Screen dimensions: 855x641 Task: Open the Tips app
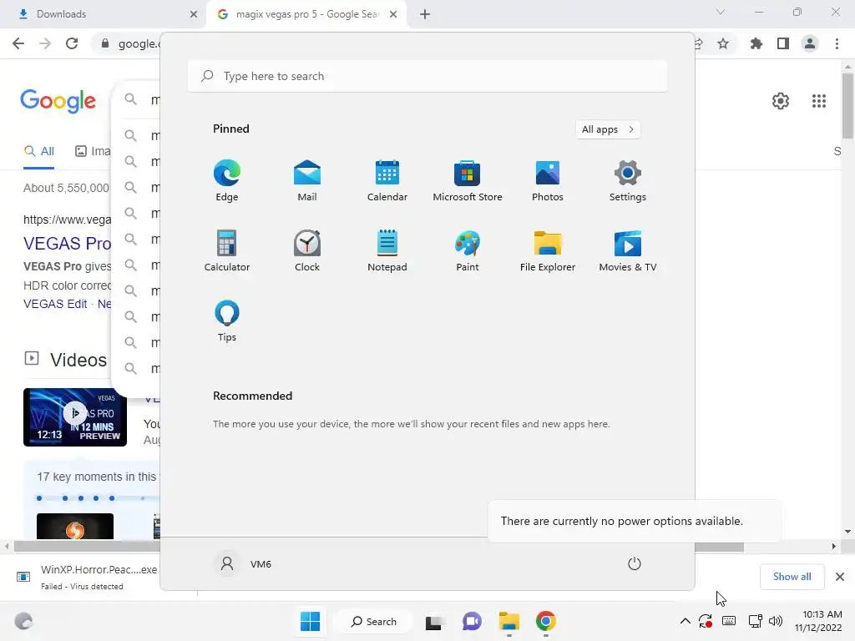(227, 321)
